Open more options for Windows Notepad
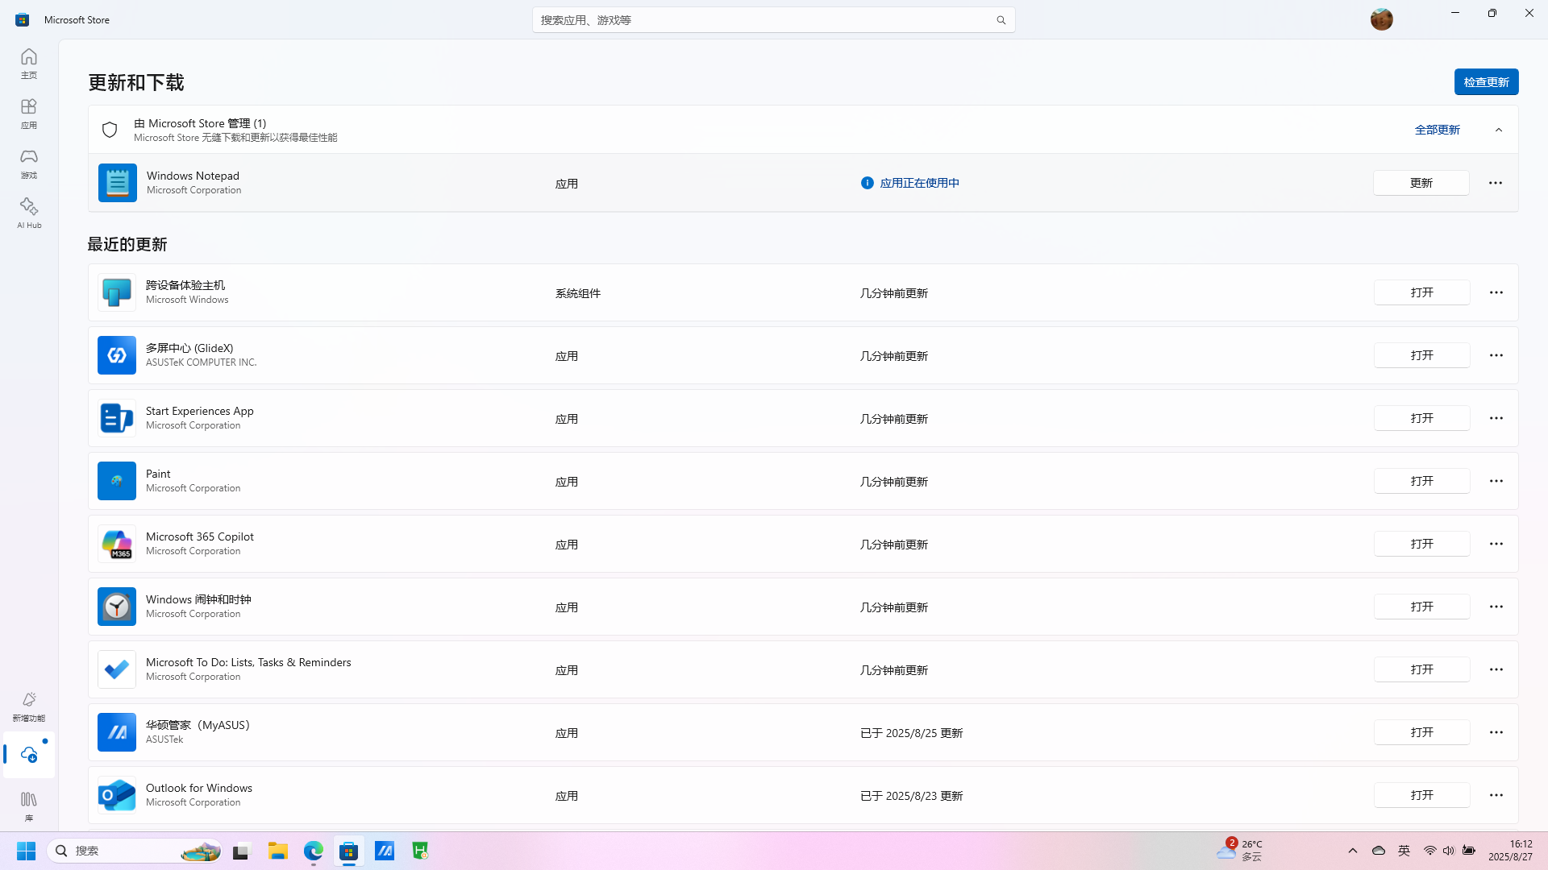The image size is (1548, 870). point(1496,183)
